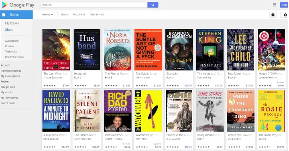Click the $4.99 price of Watchmen
Viewport: 289px width, 151px height.
(x=158, y=147)
